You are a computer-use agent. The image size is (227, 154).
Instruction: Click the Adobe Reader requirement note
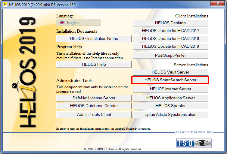click(104, 128)
